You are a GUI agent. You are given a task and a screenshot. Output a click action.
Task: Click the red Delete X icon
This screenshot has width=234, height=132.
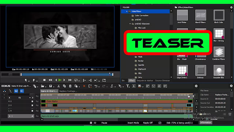[x=84, y=86]
